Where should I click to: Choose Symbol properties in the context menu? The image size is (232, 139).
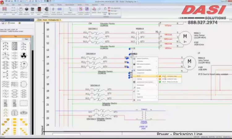click(143, 58)
